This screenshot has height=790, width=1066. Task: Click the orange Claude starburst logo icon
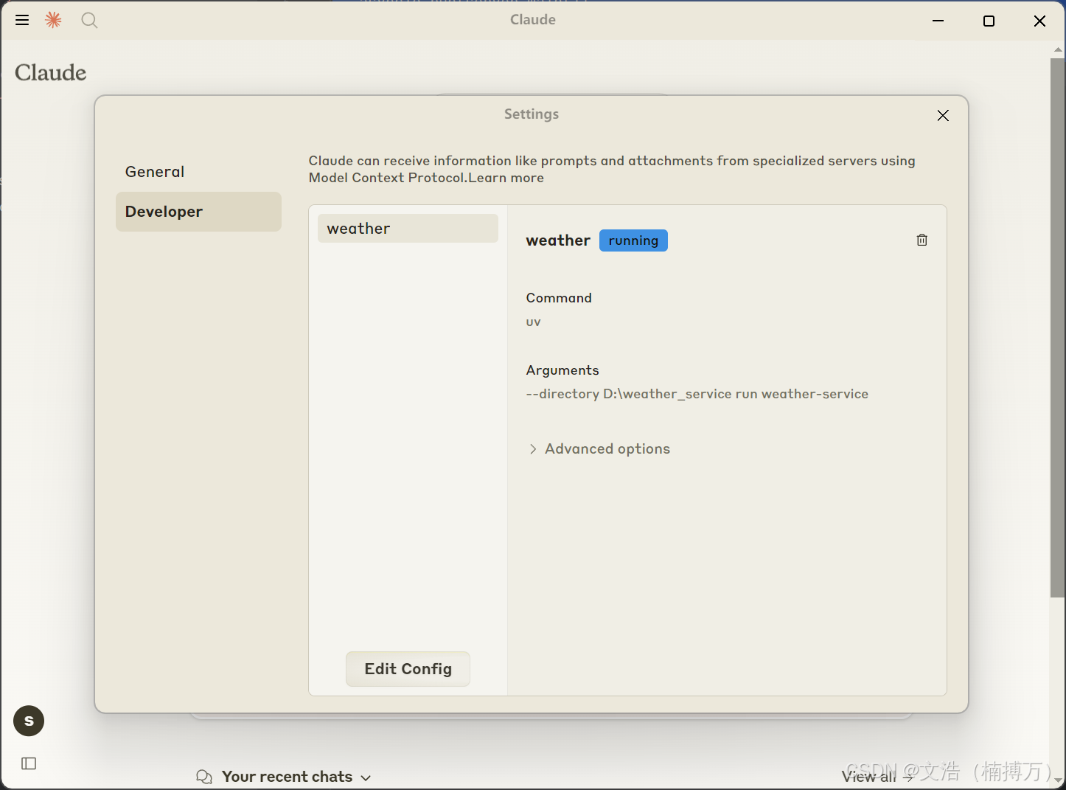(x=53, y=20)
